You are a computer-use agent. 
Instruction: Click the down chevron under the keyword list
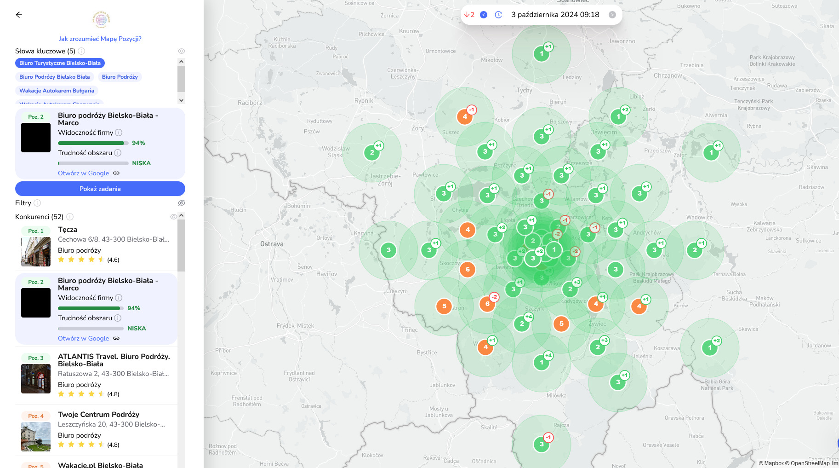[181, 99]
